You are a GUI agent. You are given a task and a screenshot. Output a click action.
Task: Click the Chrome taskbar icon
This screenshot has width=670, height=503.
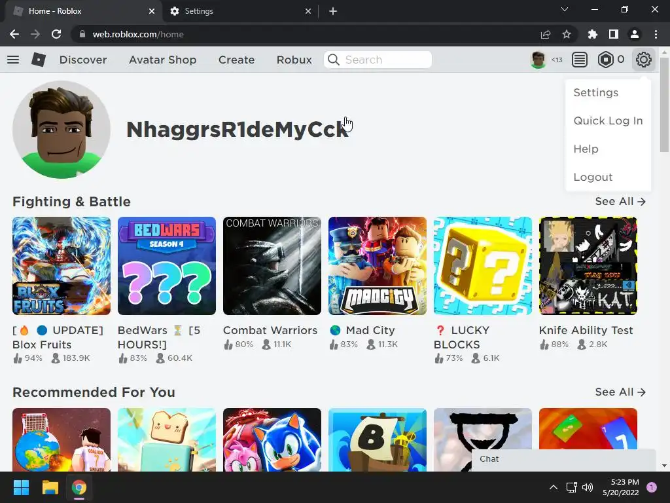[79, 487]
